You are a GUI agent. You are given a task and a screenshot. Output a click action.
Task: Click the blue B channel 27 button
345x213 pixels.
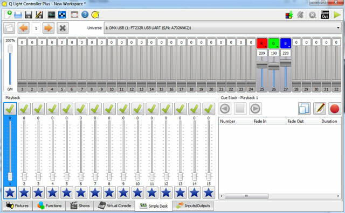click(x=286, y=43)
